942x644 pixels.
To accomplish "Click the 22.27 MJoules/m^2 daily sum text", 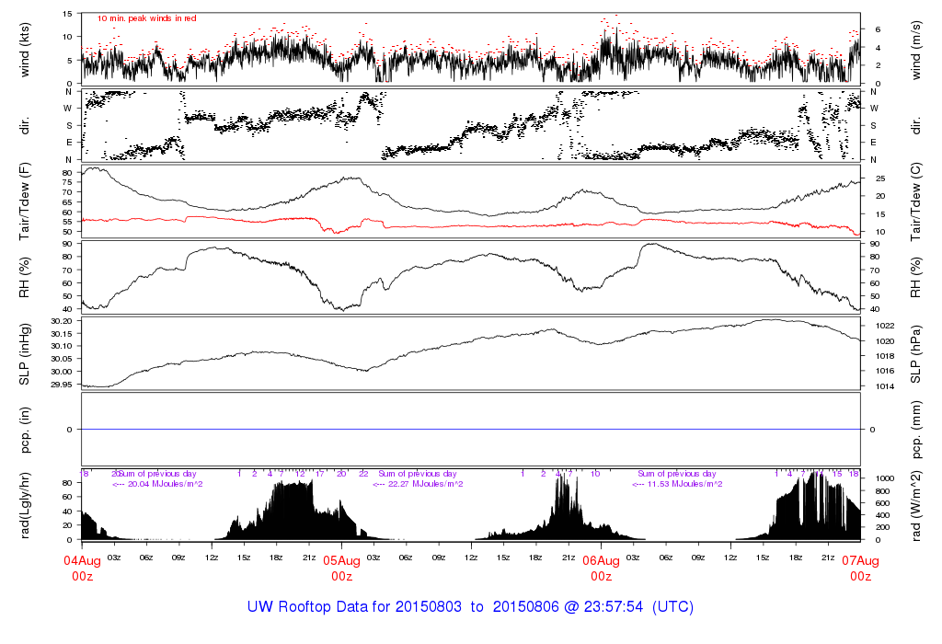I will (x=417, y=484).
